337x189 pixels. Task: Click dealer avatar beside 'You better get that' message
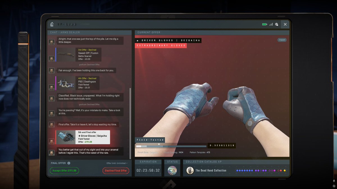click(x=52, y=153)
